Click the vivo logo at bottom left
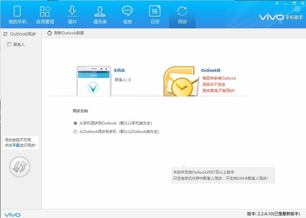This screenshot has height=218, width=306. [x=12, y=215]
